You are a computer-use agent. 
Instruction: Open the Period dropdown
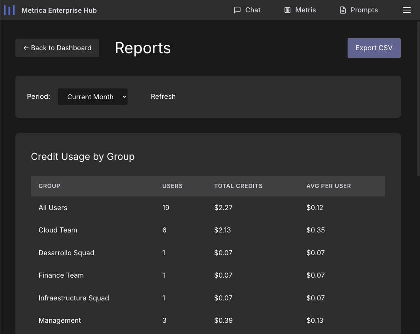[x=92, y=97]
